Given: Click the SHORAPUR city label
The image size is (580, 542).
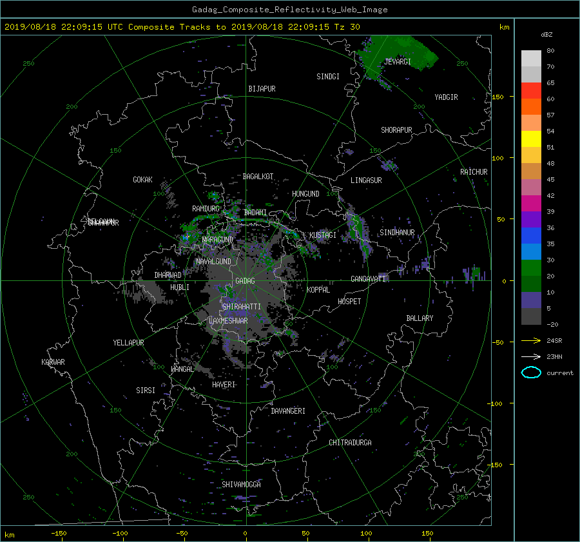Looking at the screenshot, I should [396, 130].
